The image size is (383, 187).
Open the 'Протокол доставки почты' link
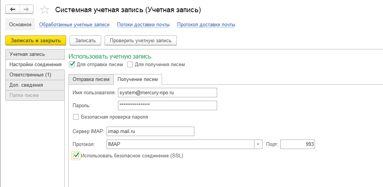point(206,25)
